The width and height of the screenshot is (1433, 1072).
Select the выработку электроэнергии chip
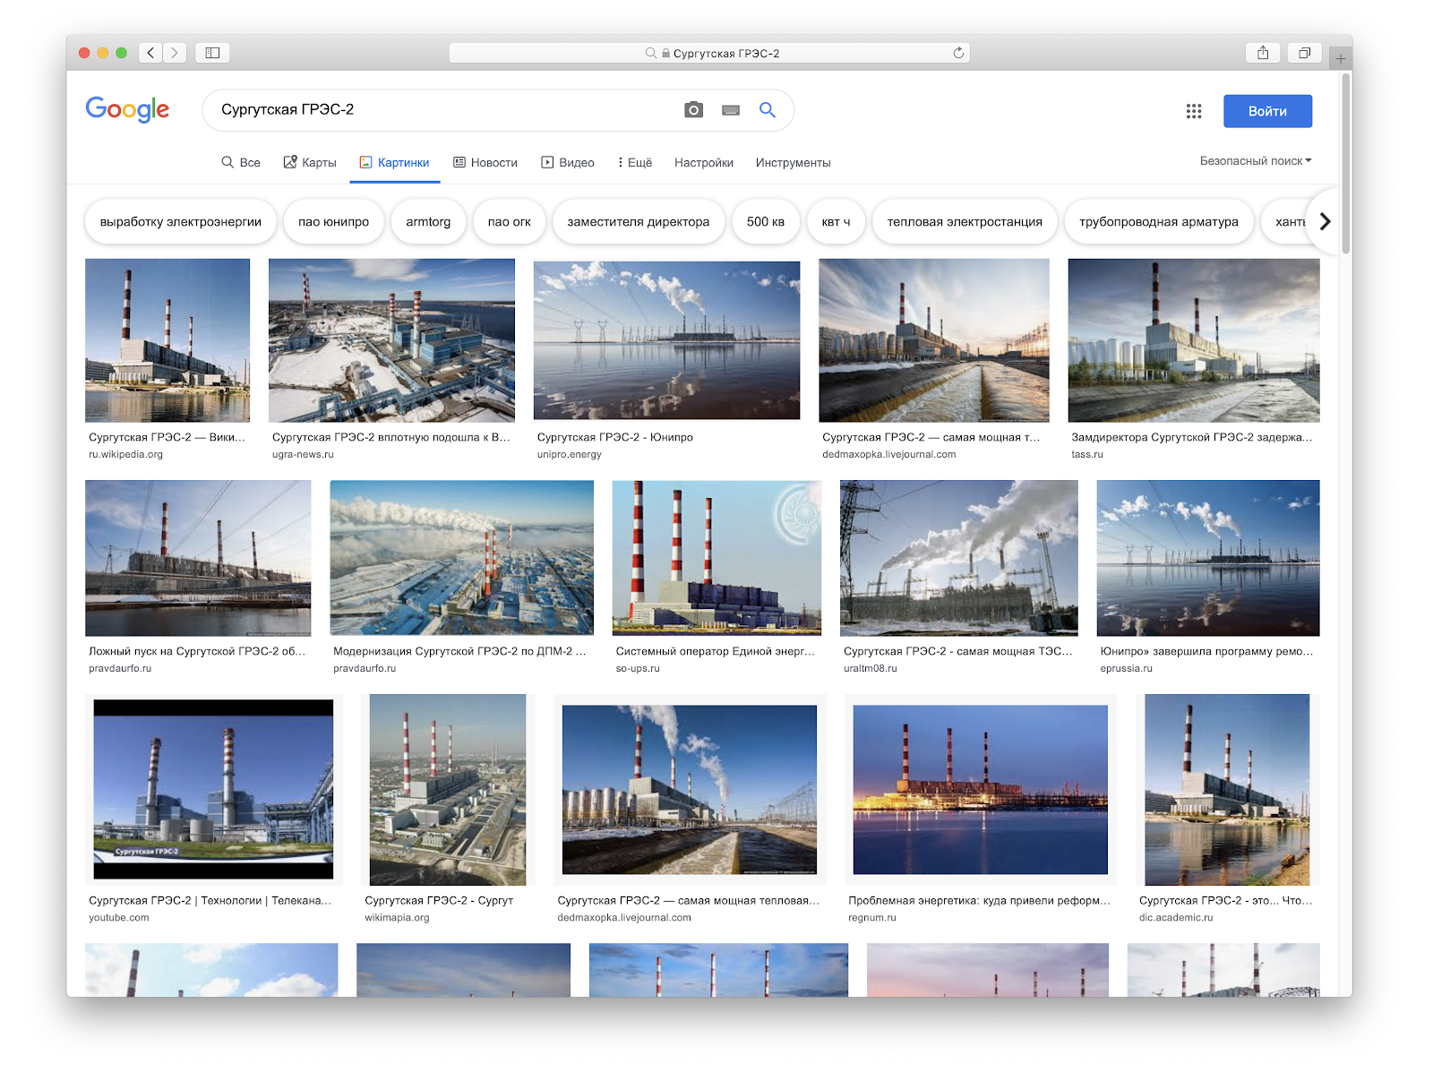click(x=181, y=221)
